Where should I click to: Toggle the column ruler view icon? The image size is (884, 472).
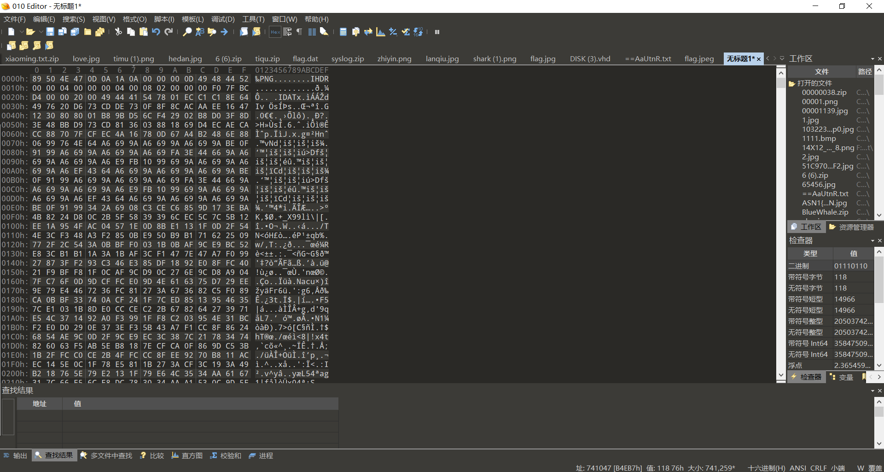[312, 32]
